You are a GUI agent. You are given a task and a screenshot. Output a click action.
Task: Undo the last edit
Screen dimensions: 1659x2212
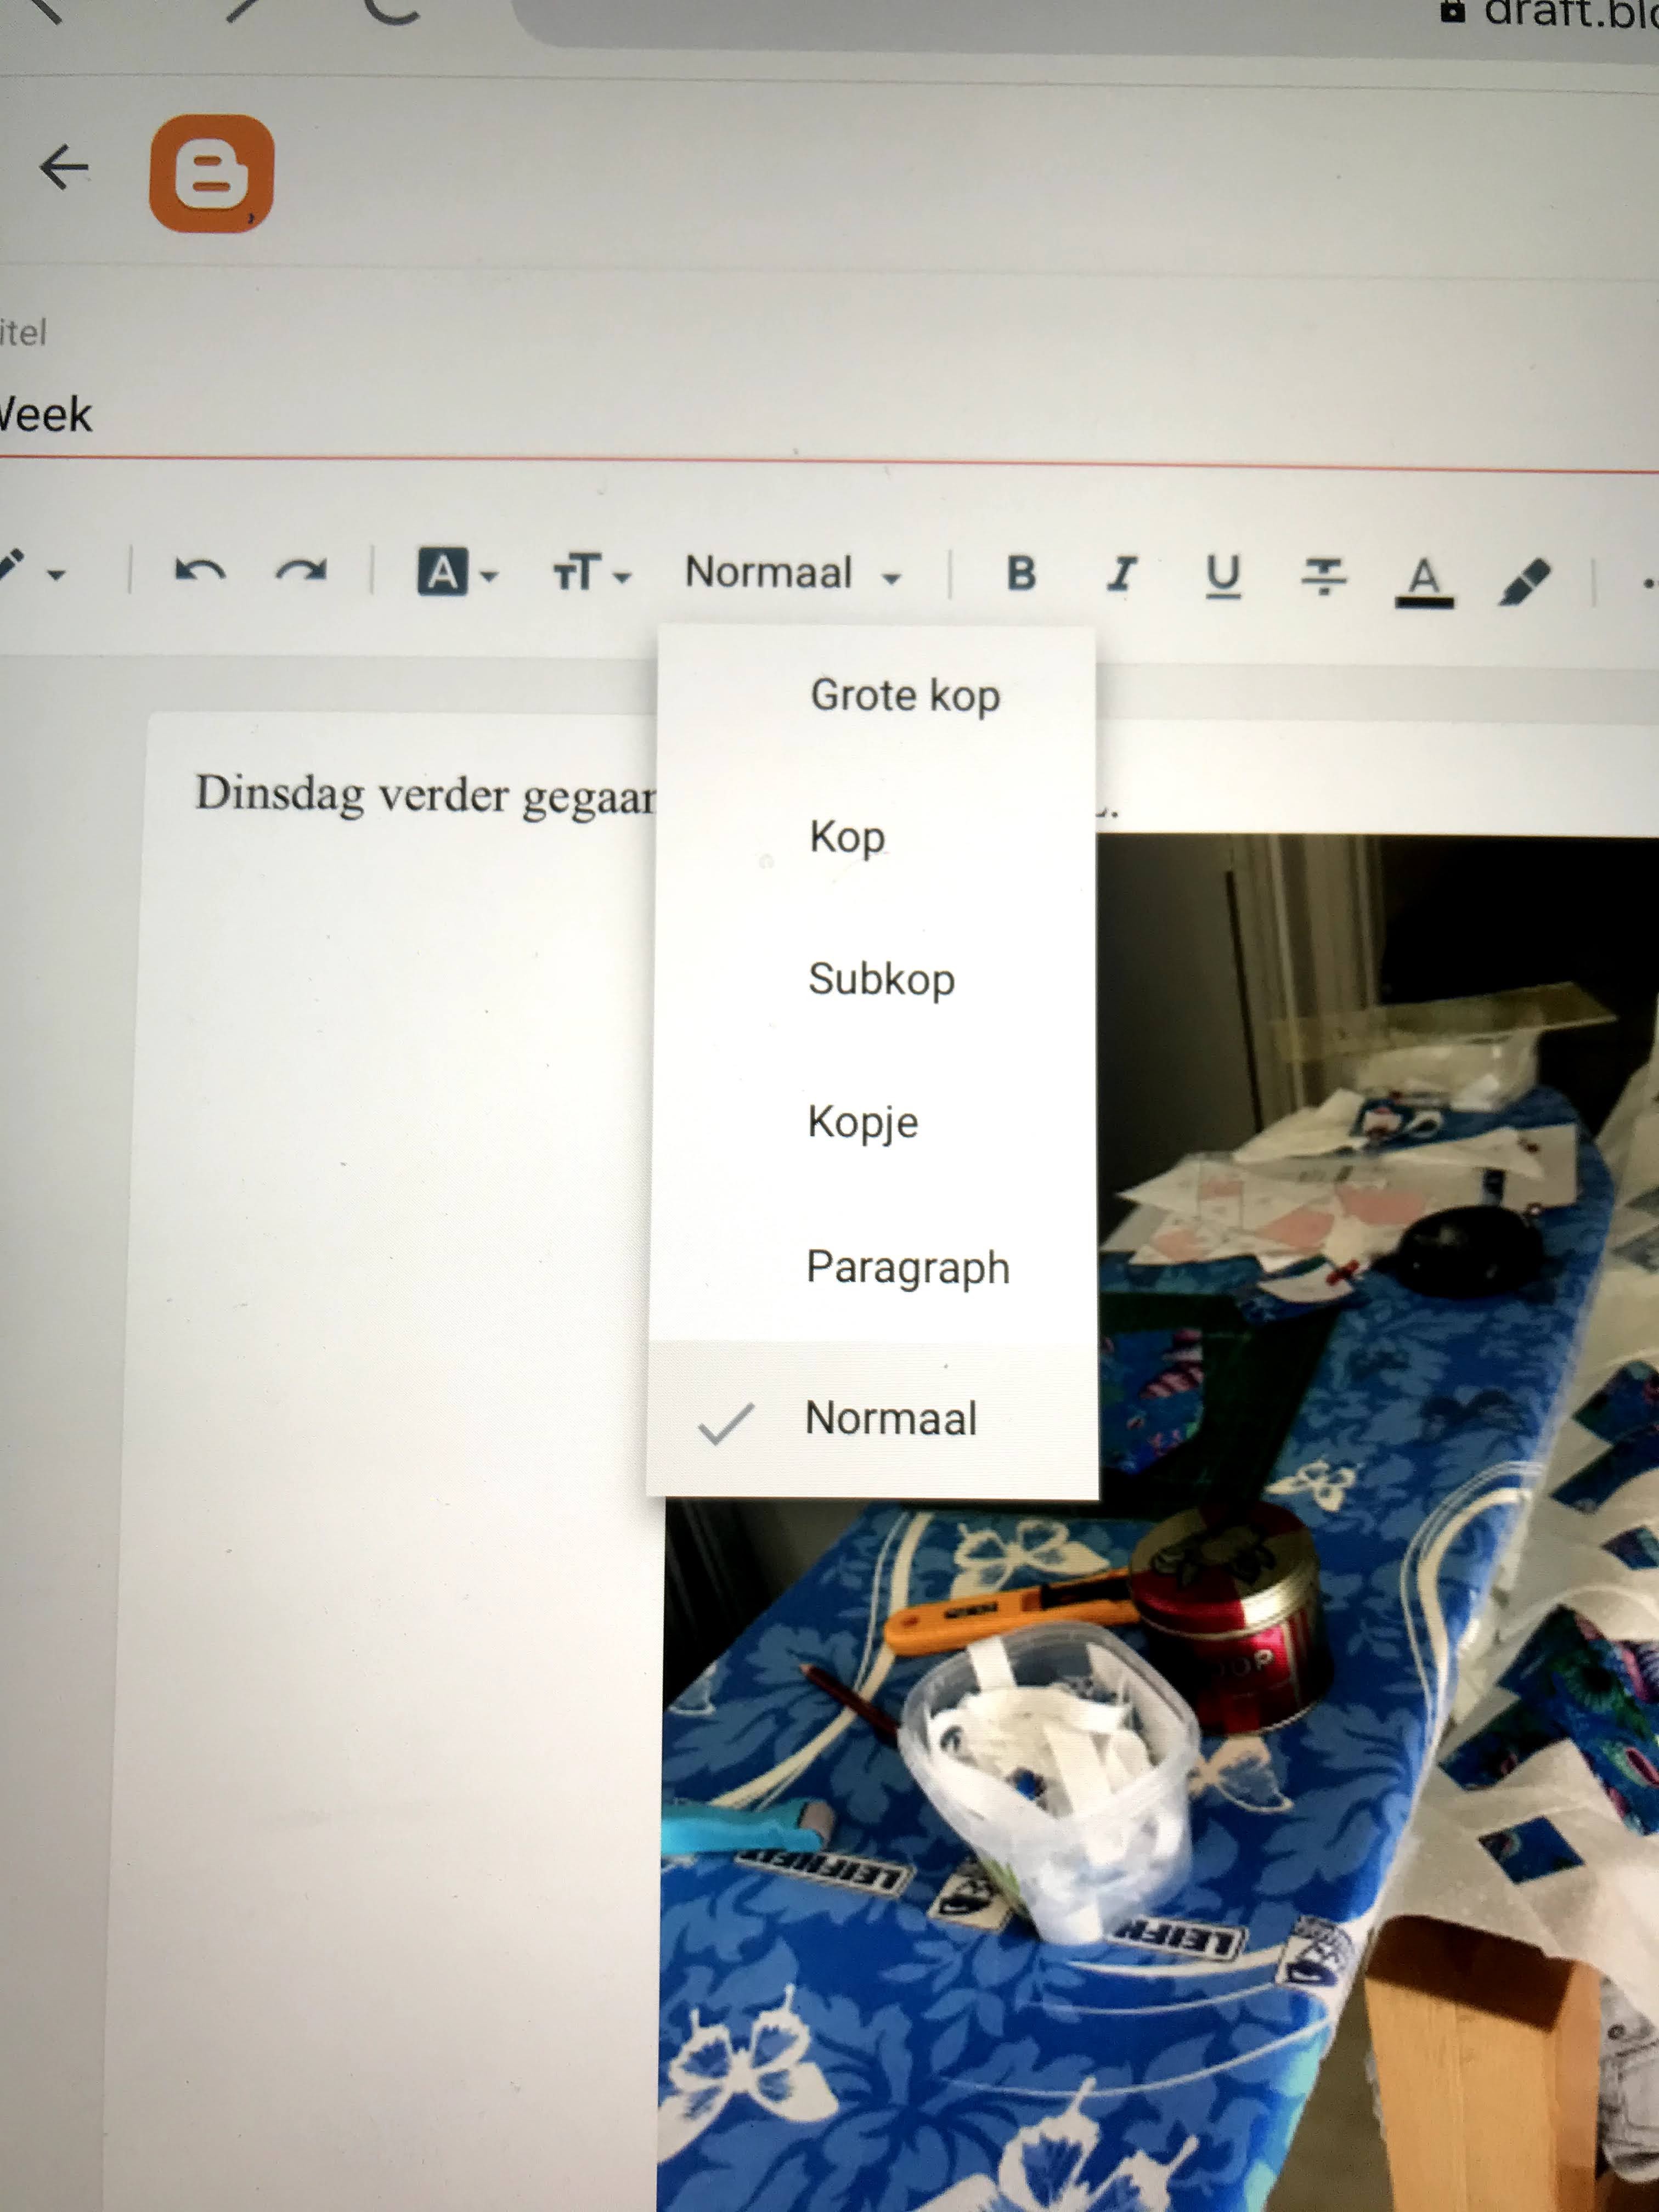pos(199,571)
